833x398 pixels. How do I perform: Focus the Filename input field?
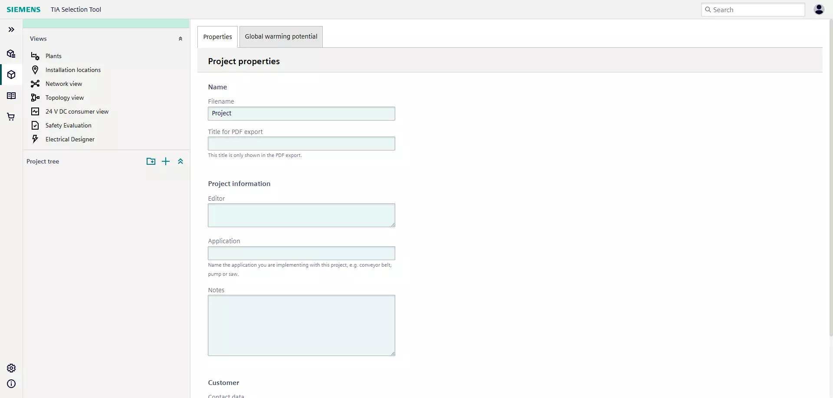coord(302,114)
